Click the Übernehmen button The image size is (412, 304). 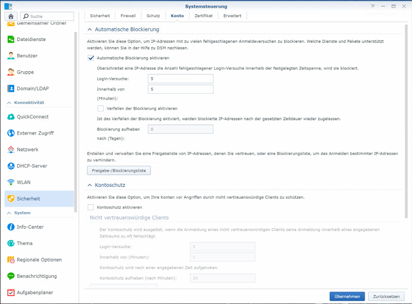pos(347,296)
